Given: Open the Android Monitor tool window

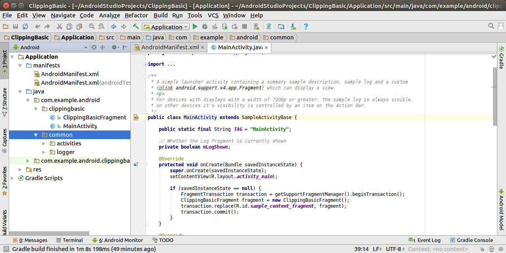Looking at the screenshot, I should point(117,240).
